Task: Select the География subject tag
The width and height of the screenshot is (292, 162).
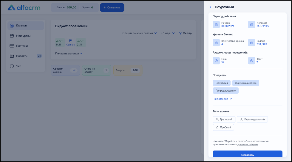Action: (221, 83)
